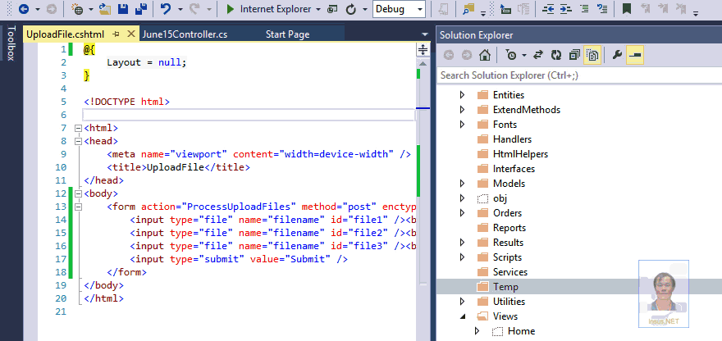
Task: Switch to the June15Controller.cs tab
Action: tap(185, 34)
